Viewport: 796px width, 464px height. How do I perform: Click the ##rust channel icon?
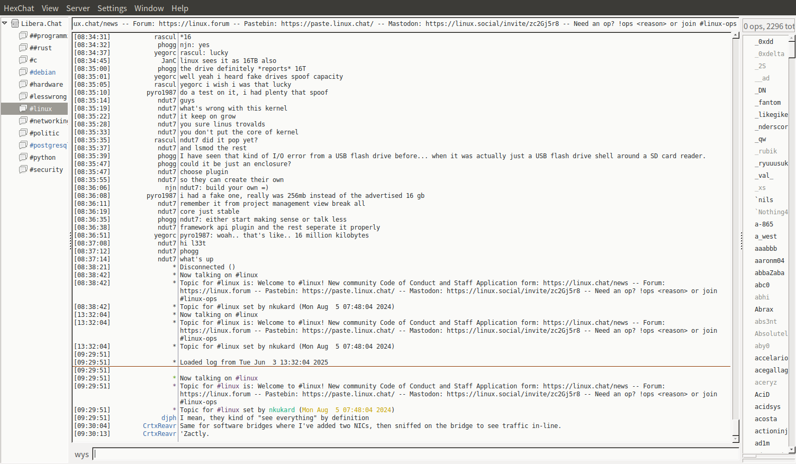pyautogui.click(x=23, y=48)
